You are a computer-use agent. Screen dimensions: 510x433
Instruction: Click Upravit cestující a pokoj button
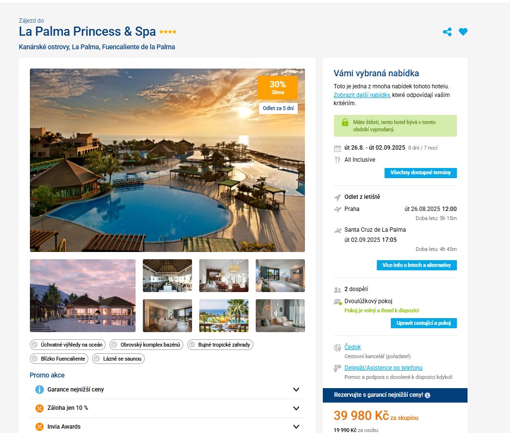[x=424, y=323]
